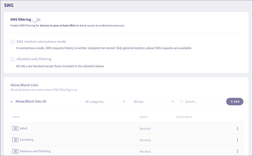Open Malware and Phishing row options menu
Image resolution: width=253 pixels, height=156 pixels.
(237, 151)
